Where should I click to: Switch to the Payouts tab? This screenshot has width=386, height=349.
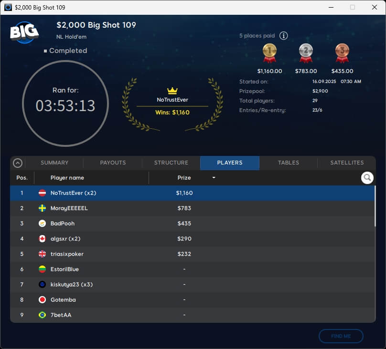tap(113, 163)
